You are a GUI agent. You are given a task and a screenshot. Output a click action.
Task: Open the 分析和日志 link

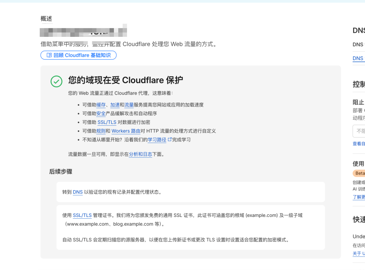click(x=141, y=154)
